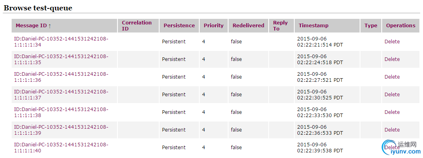The height and width of the screenshot is (158, 423).
Task: Delete the message timestamped 02:22:30:525
Action: point(392,94)
